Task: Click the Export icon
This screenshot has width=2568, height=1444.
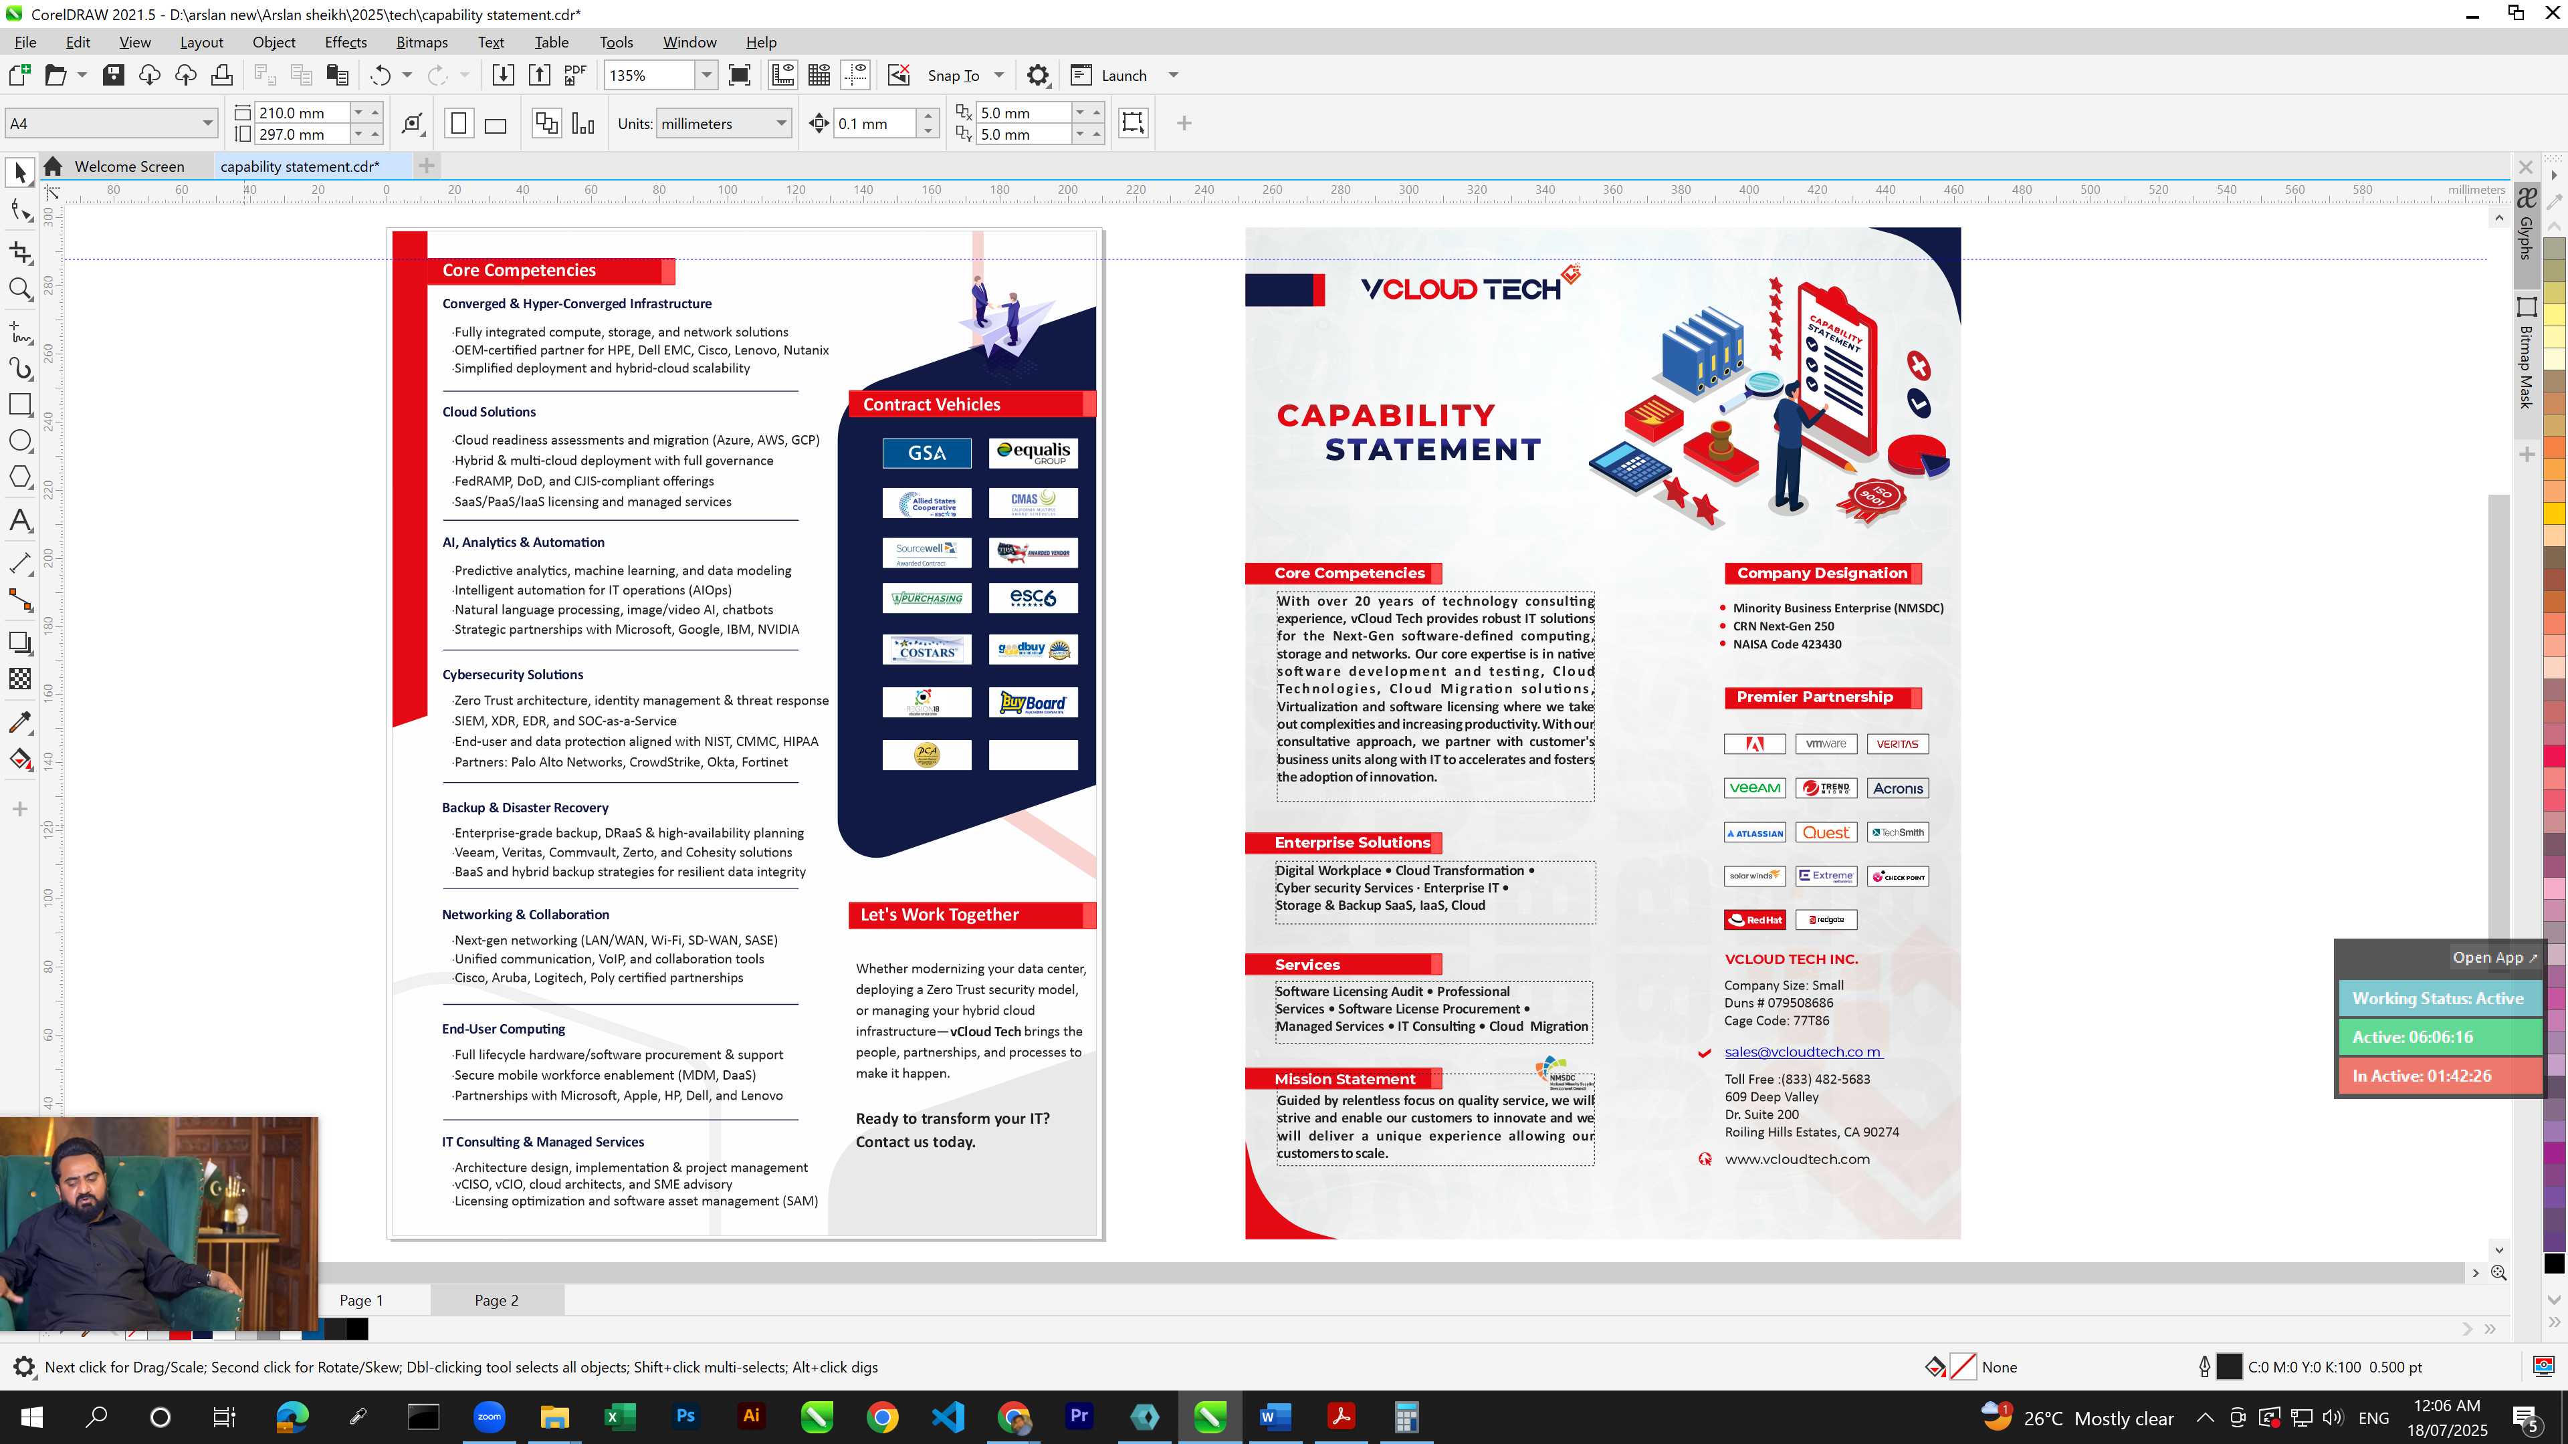Action: click(538, 75)
